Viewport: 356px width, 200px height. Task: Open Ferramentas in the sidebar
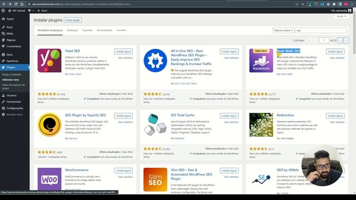[13, 102]
